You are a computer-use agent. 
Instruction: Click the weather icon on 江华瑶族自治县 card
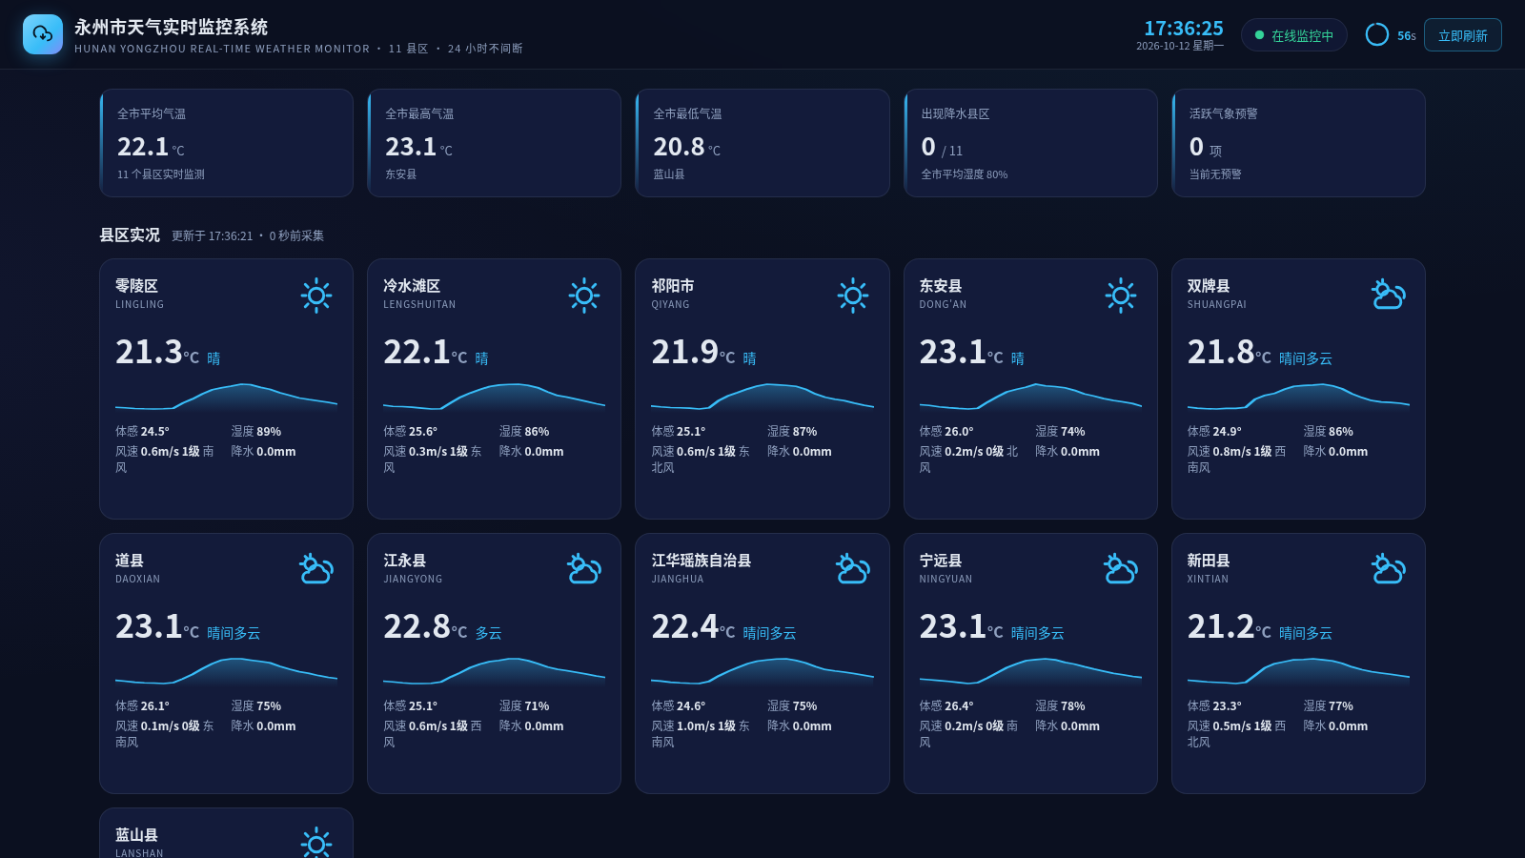pos(853,570)
